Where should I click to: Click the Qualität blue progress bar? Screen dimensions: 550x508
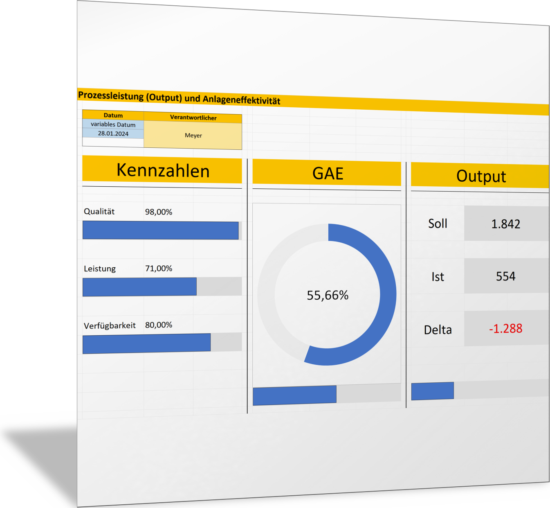(160, 230)
